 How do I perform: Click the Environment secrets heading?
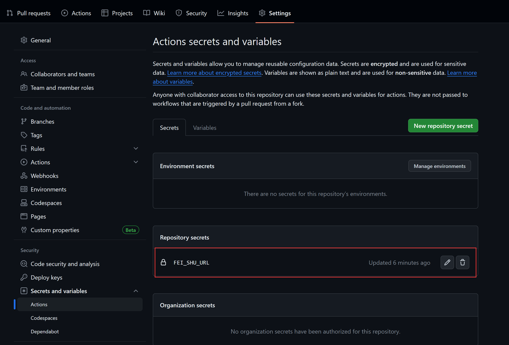click(x=187, y=166)
